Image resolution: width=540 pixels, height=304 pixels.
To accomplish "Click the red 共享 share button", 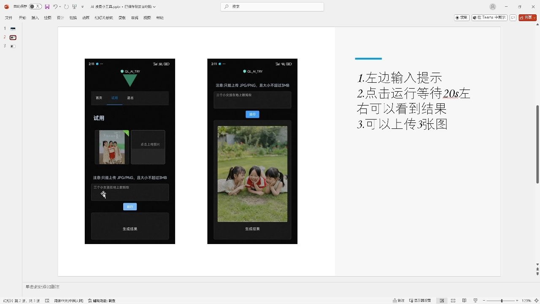I will tap(527, 18).
